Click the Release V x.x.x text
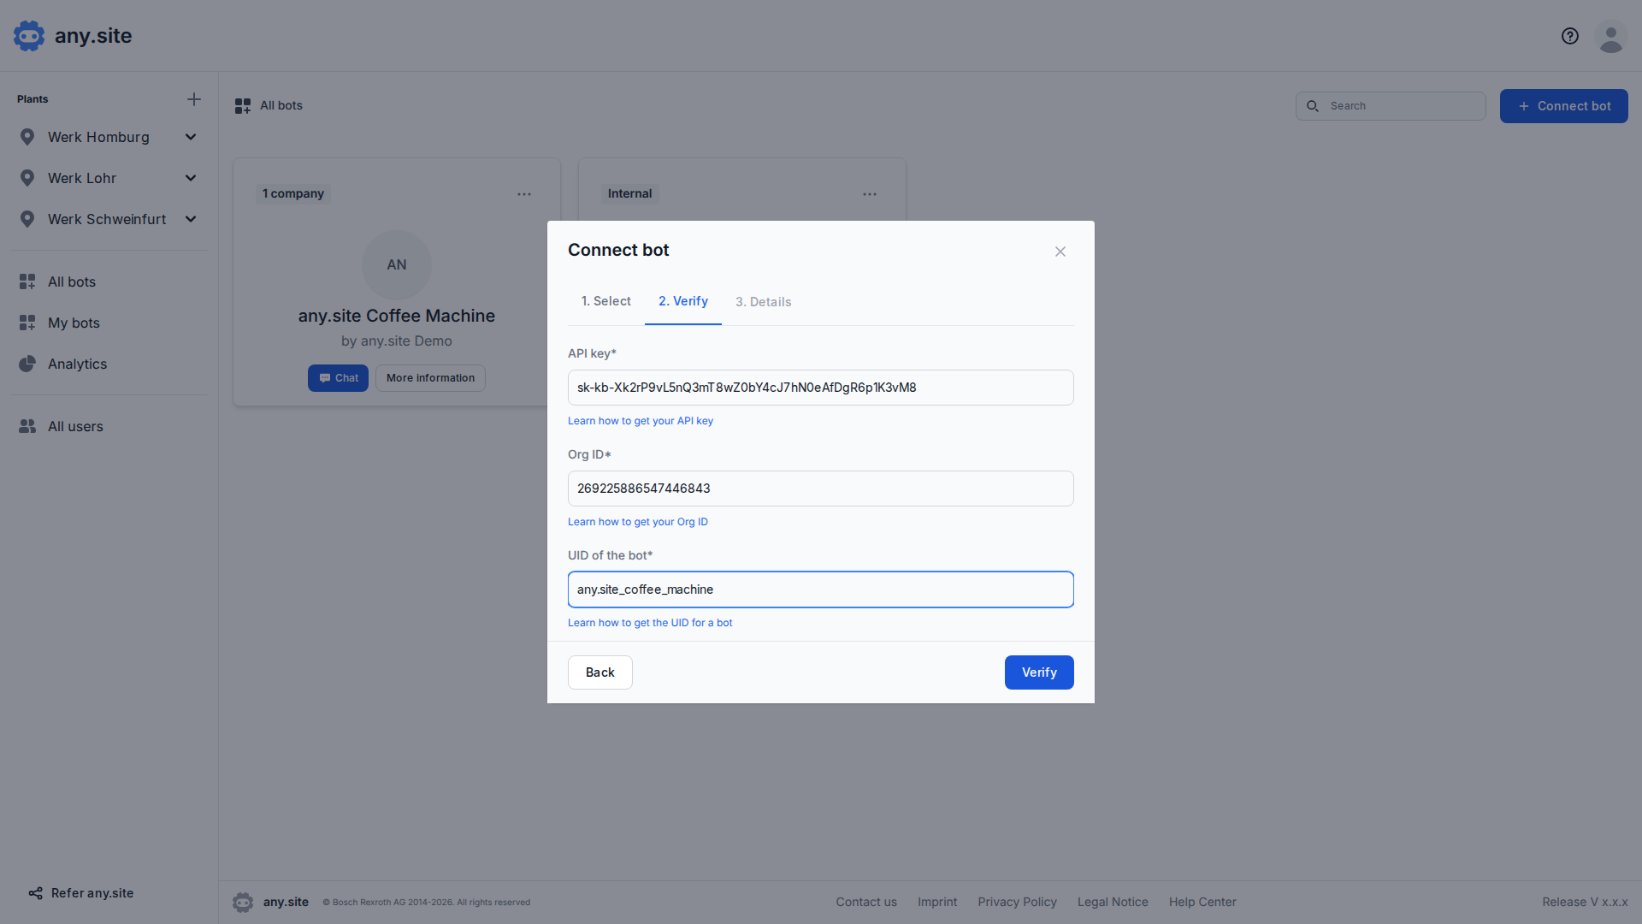 click(x=1585, y=902)
